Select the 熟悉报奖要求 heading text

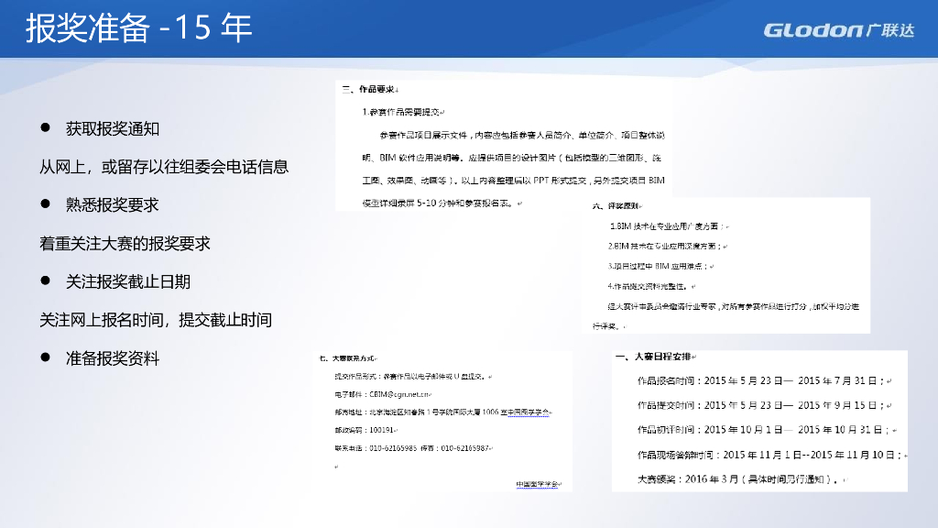click(x=113, y=204)
